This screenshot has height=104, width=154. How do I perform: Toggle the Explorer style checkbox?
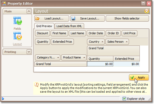coord(124,99)
